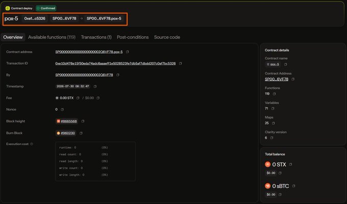This screenshot has height=204, width=347.
Task: Select the "runtime: 0" execution cost row
Action: tap(83, 147)
